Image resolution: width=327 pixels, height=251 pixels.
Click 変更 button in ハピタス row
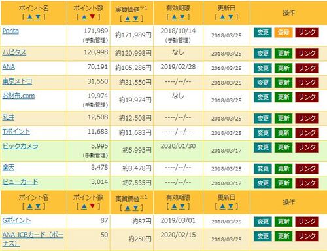click(263, 54)
